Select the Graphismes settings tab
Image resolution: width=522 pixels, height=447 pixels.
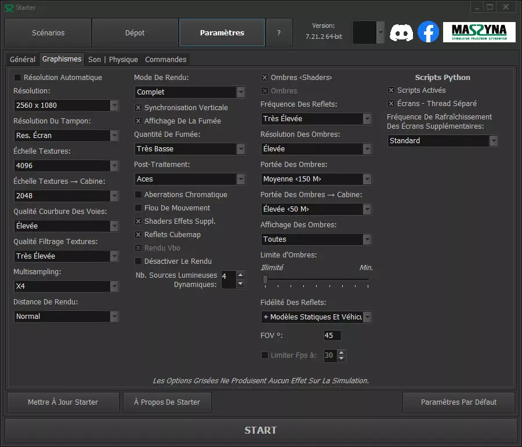(x=61, y=59)
